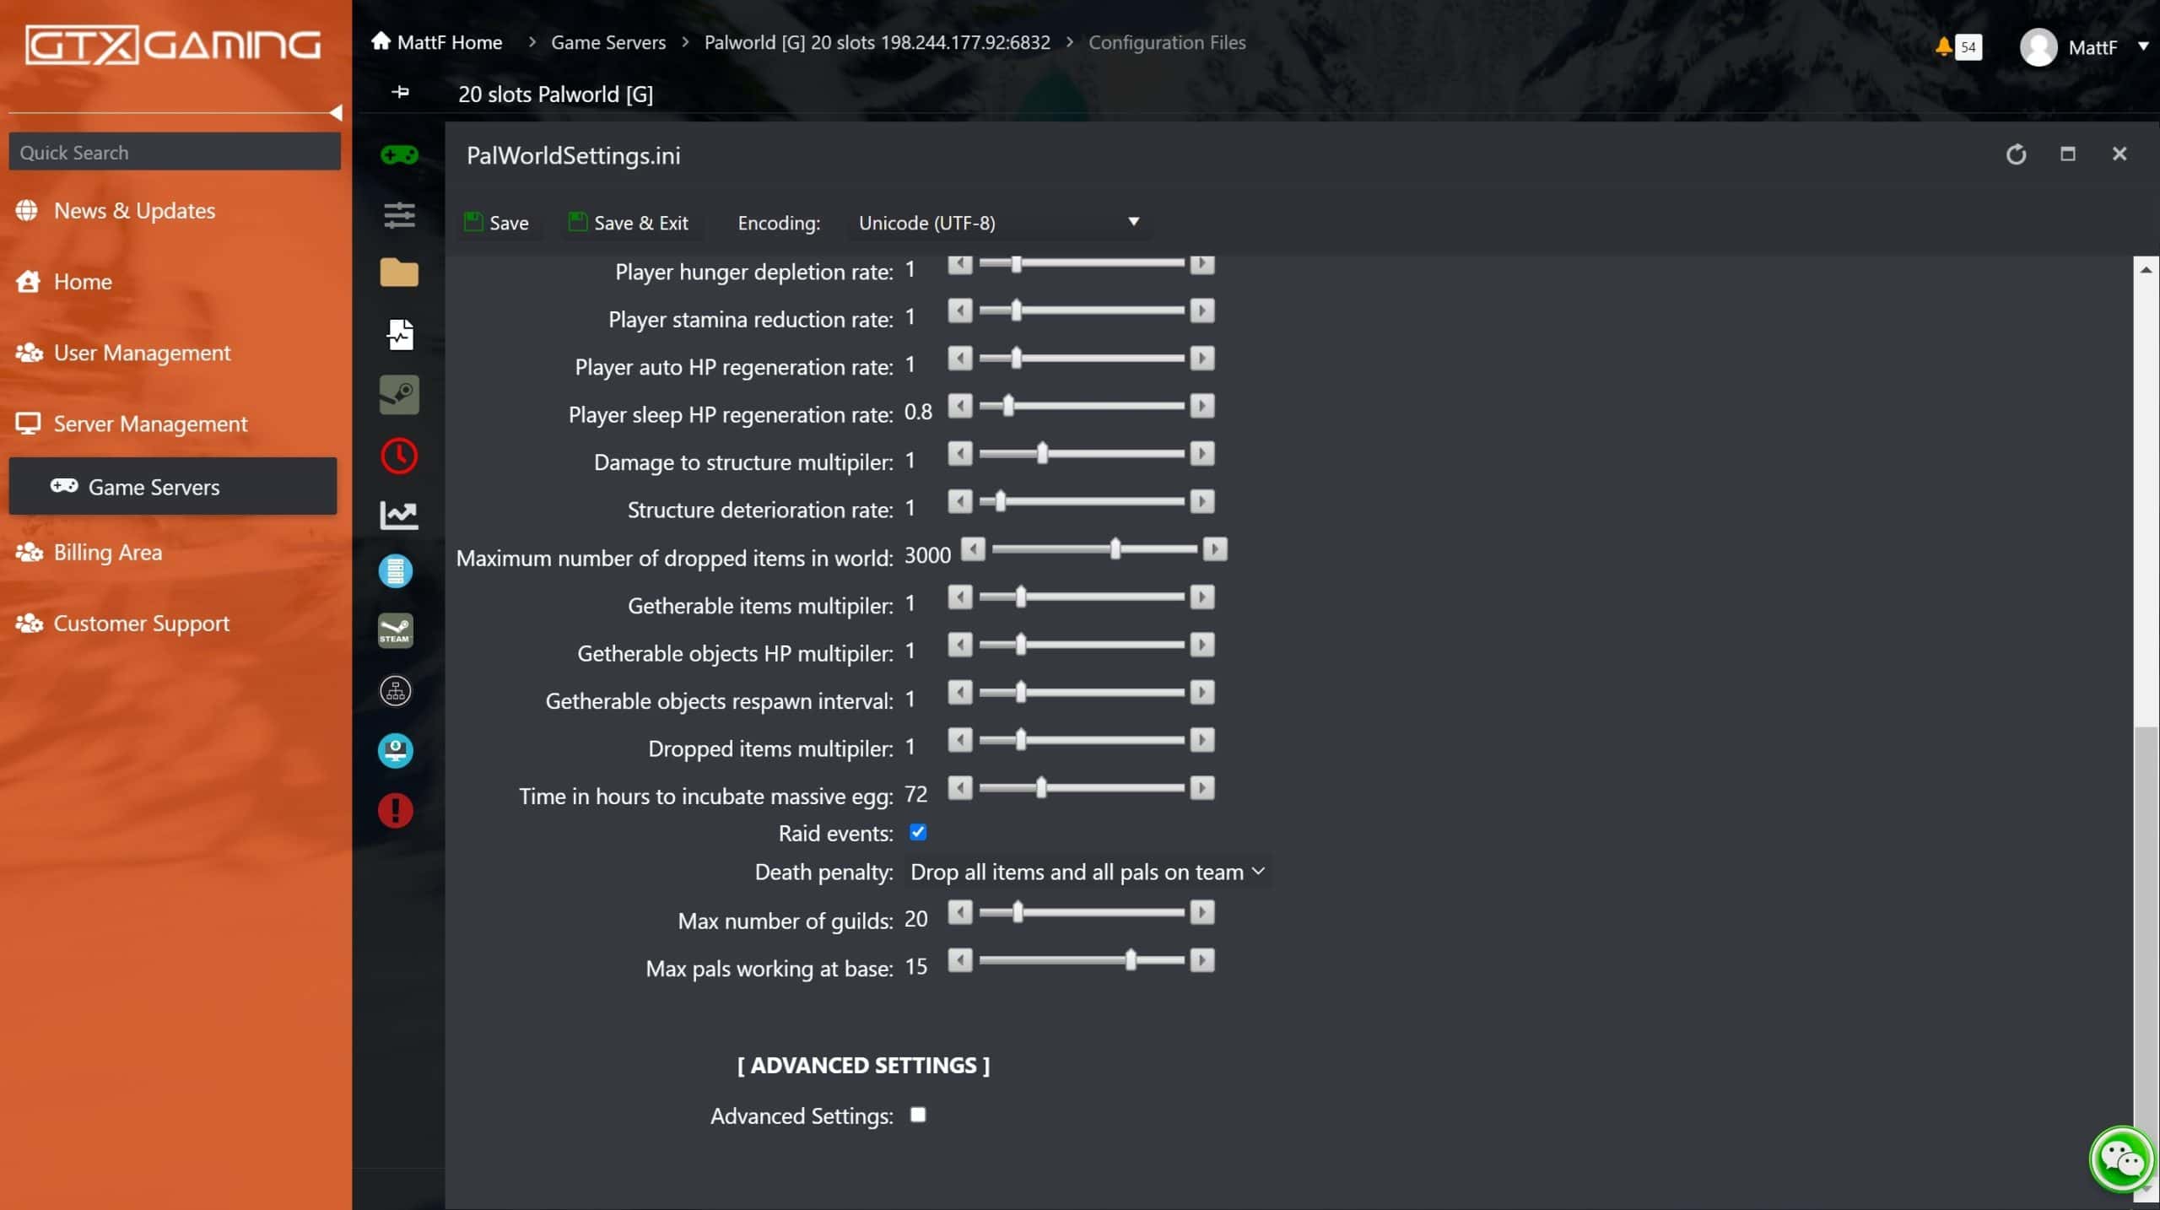
Task: Open the line chart statistics icon
Action: tap(399, 515)
